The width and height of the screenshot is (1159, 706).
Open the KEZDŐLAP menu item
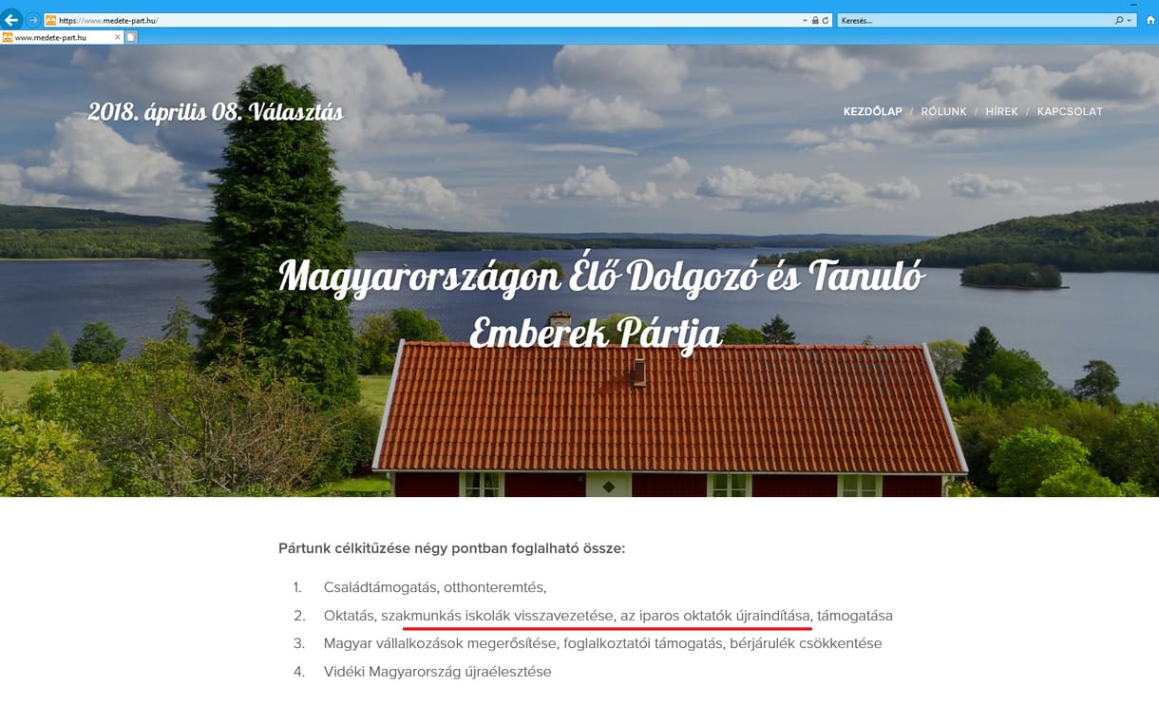point(872,111)
